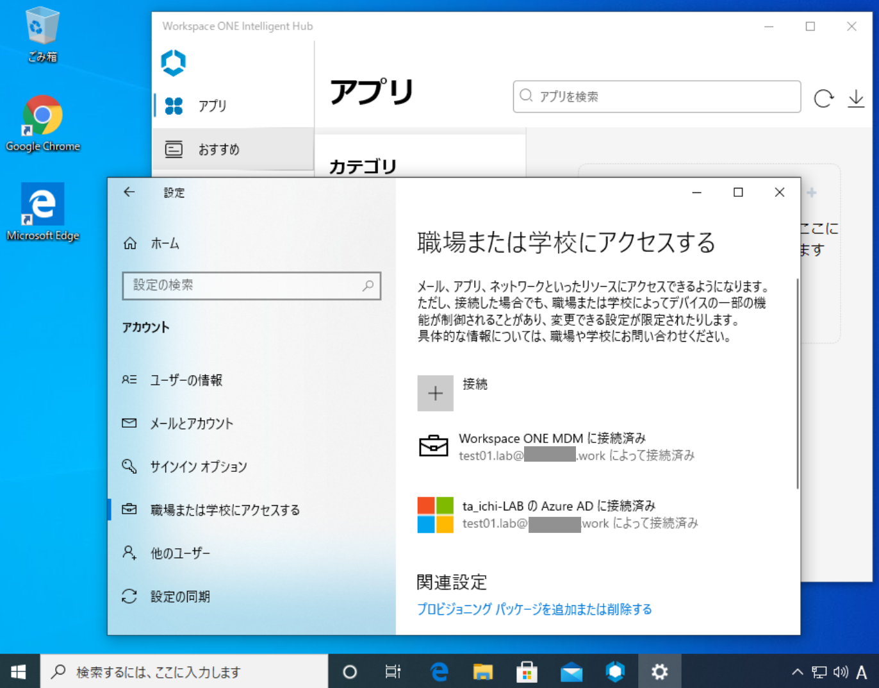
Task: Click the download icon in Workspace ONE Hub
Action: click(857, 97)
